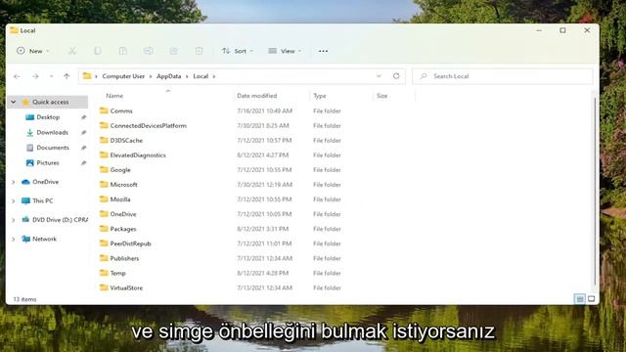Image resolution: width=626 pixels, height=352 pixels.
Task: Select the ConnectedDevicesPlatform folder
Action: click(148, 126)
